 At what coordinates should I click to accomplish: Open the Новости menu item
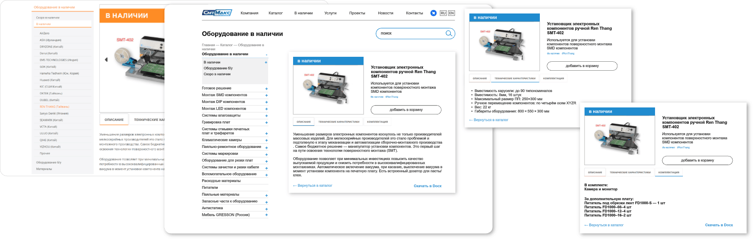[x=386, y=13]
